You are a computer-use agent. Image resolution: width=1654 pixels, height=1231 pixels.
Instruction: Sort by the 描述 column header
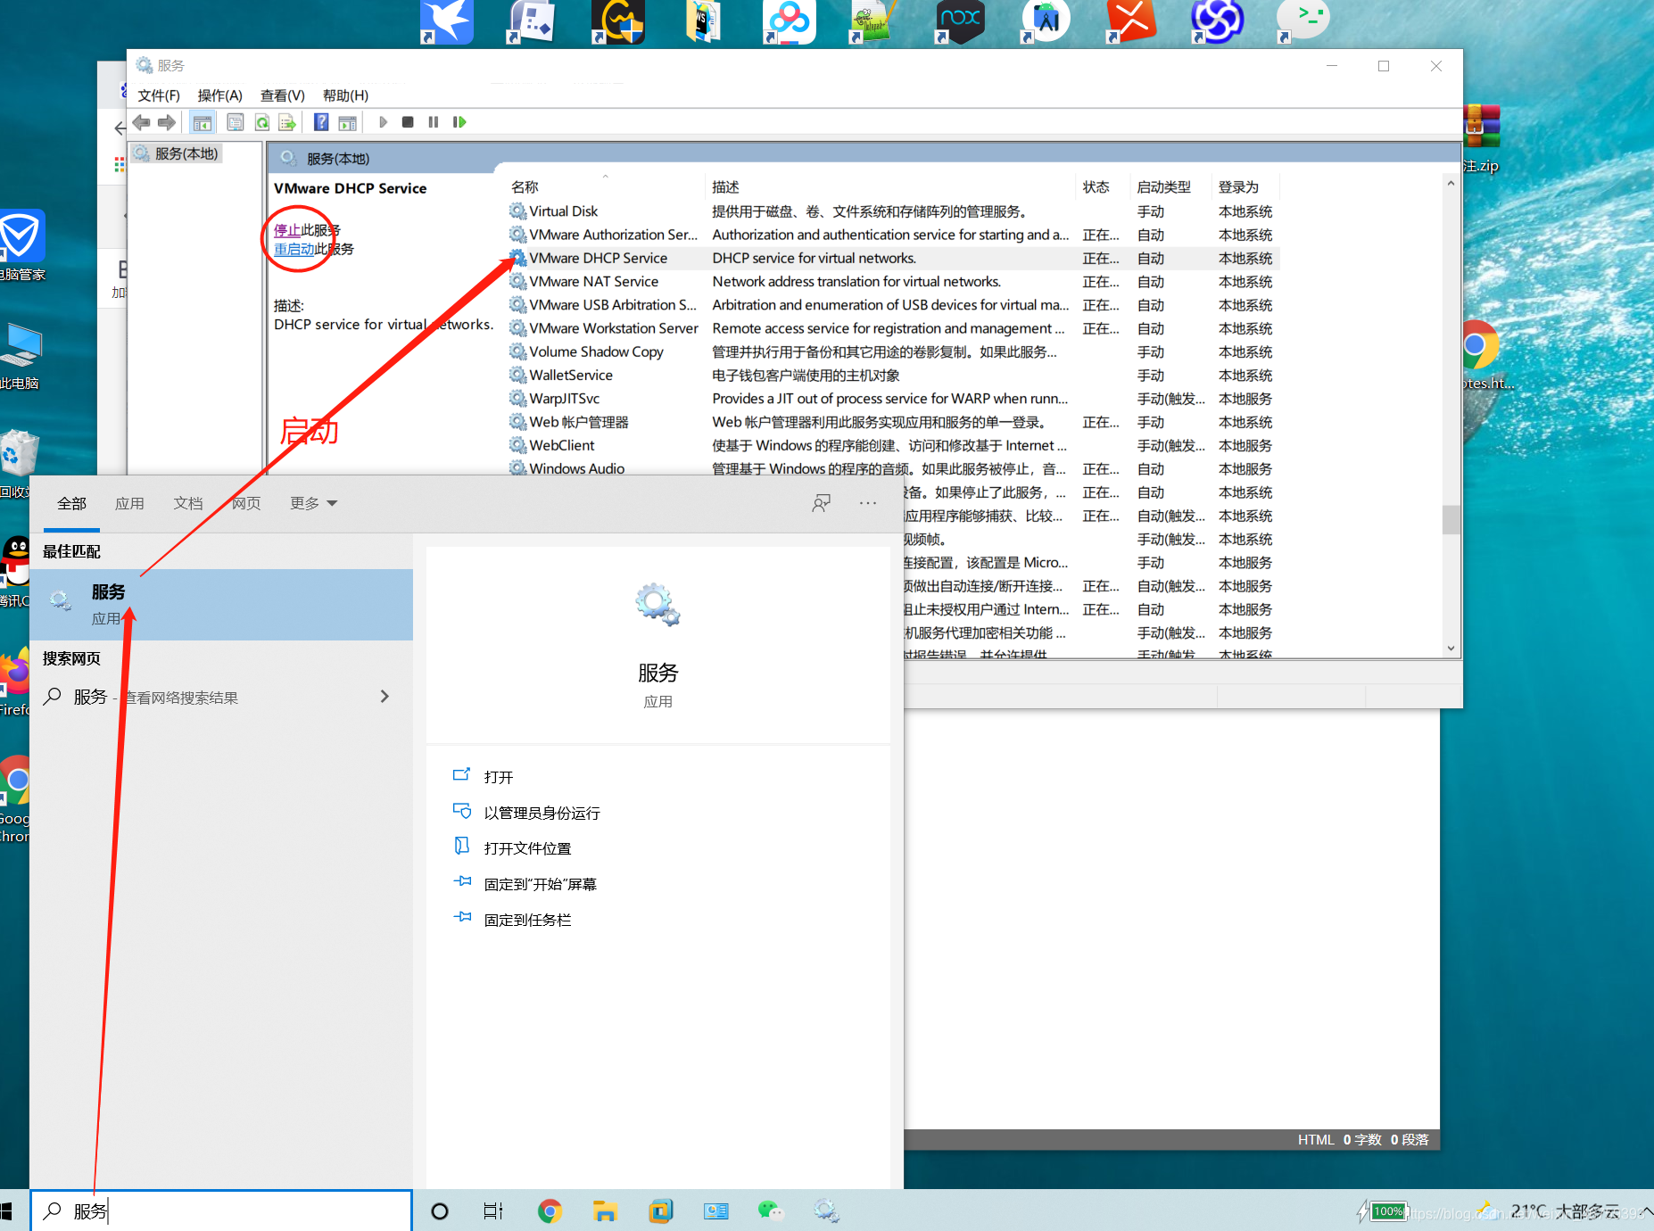point(890,186)
